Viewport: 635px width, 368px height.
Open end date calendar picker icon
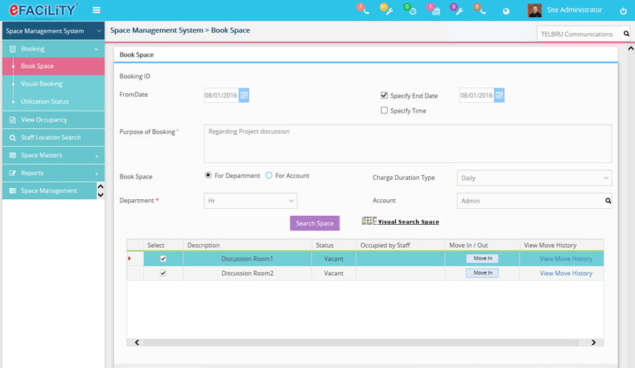point(499,95)
